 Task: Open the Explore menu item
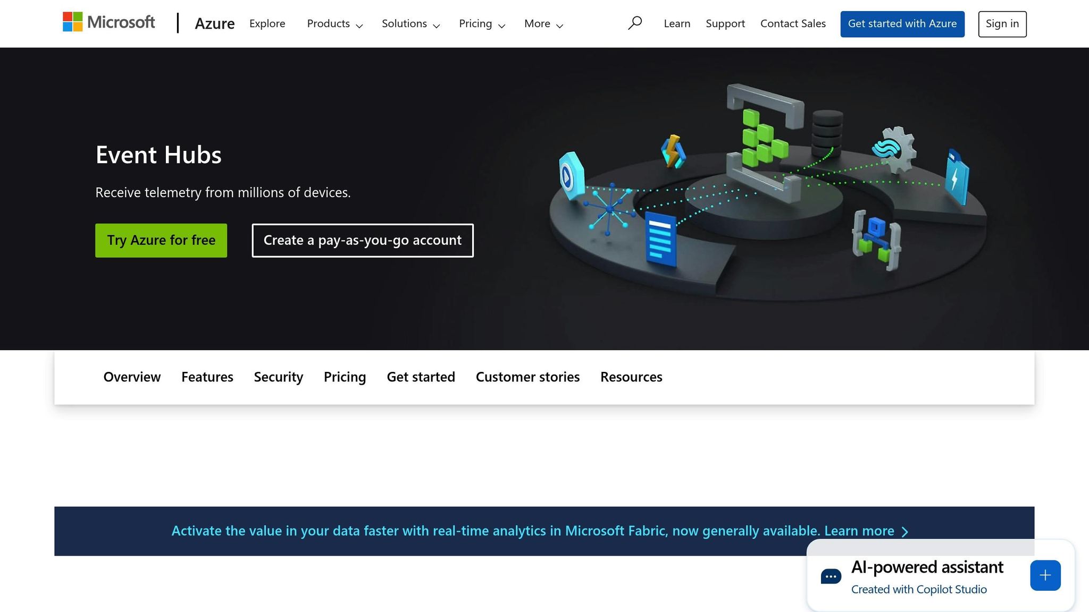(267, 24)
